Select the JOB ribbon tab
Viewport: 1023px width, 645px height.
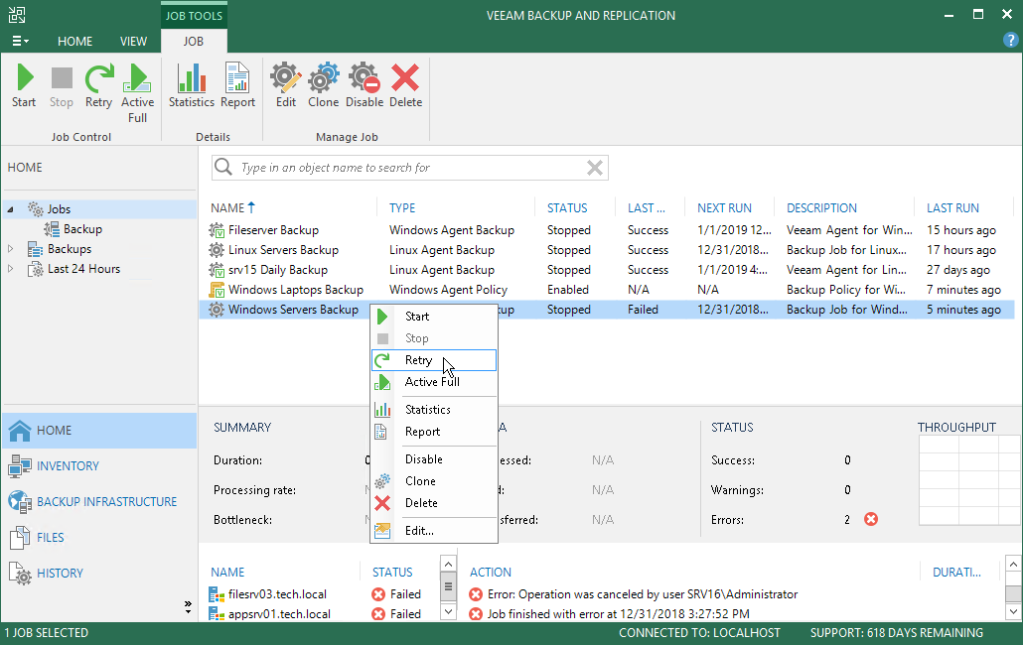[193, 41]
